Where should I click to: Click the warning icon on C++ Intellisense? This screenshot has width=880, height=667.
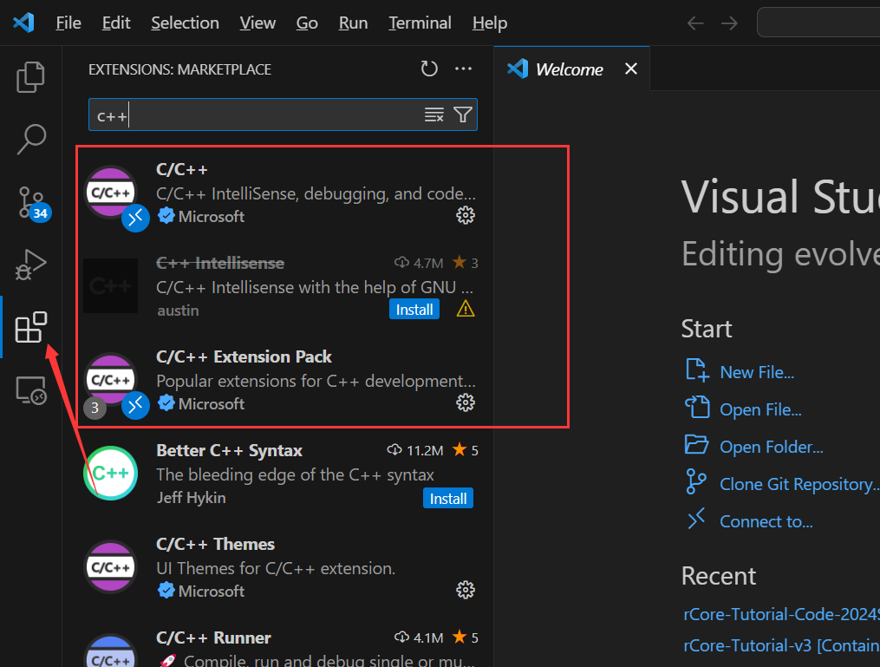[x=466, y=309]
